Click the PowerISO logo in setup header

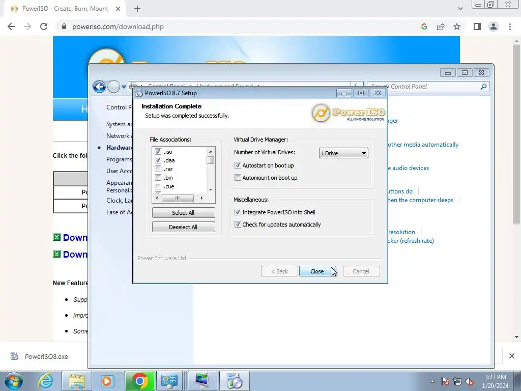349,113
